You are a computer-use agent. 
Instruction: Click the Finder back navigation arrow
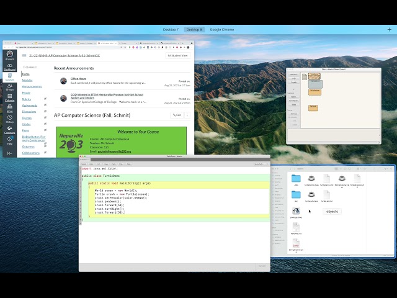(290, 169)
